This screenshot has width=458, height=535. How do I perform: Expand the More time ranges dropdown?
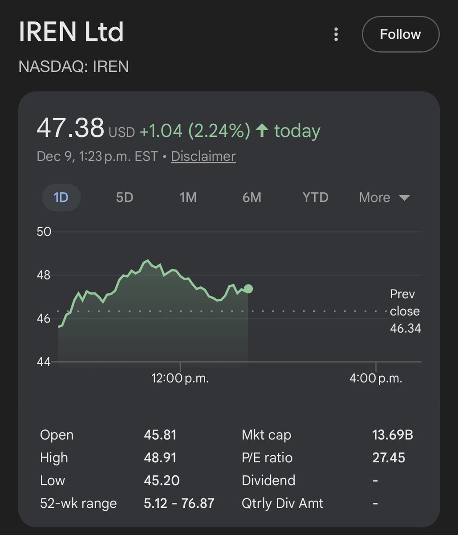click(x=384, y=197)
